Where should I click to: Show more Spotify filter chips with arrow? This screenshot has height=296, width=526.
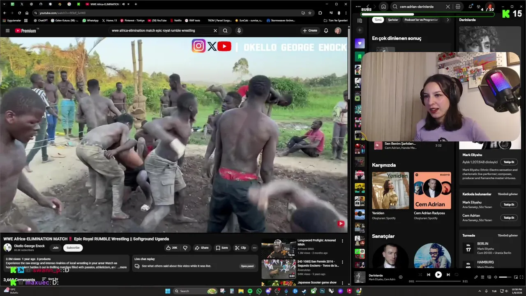448,20
